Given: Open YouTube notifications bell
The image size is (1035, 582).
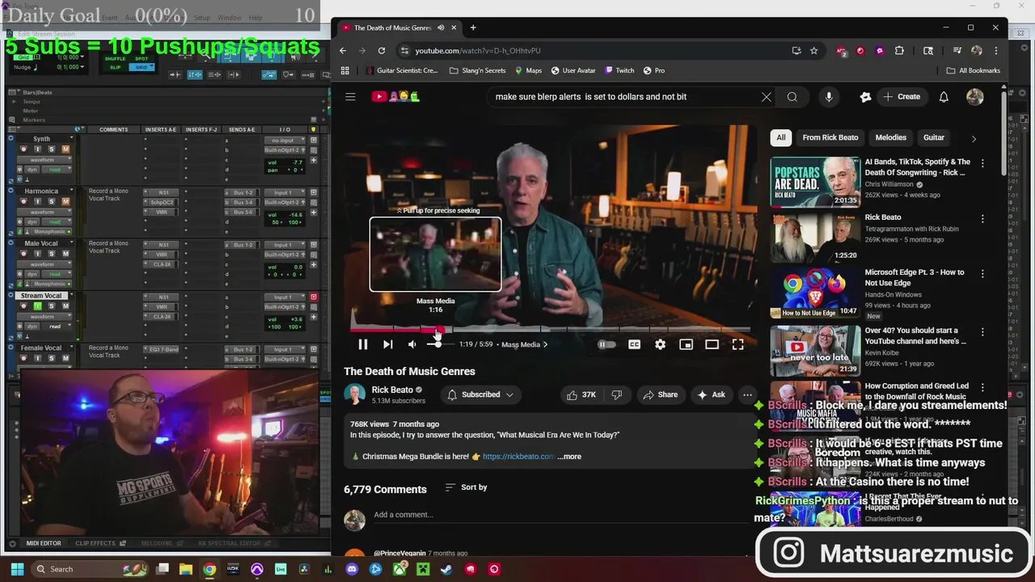Looking at the screenshot, I should coord(944,97).
